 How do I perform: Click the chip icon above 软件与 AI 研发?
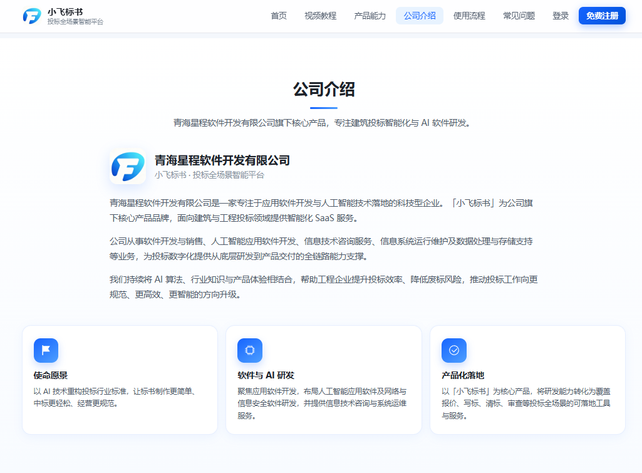point(250,351)
